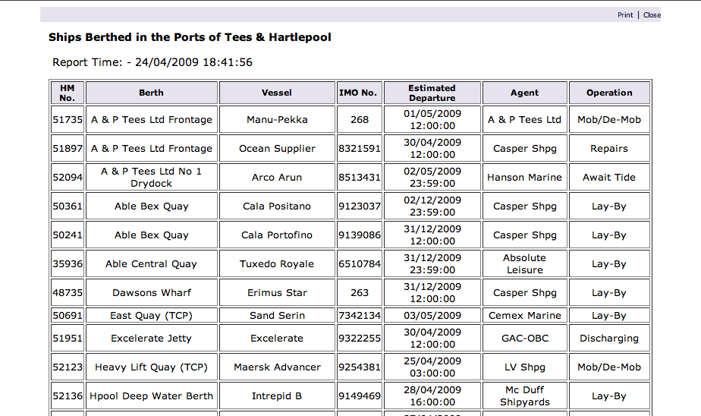Click the Hanson Marine agent cell
The height and width of the screenshot is (416, 701).
coord(524,178)
